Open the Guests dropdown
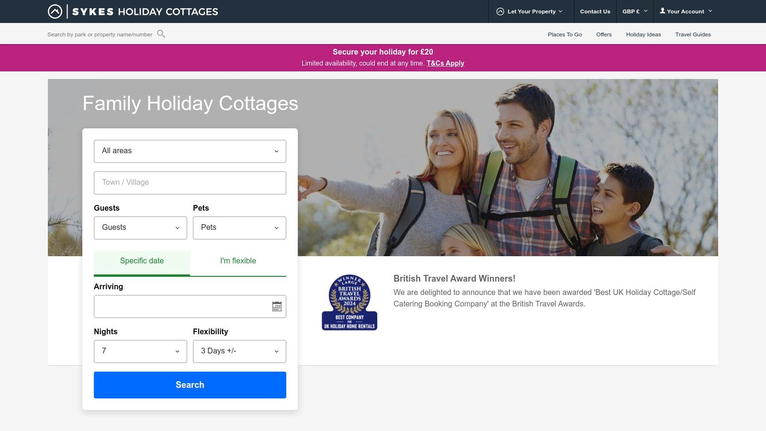 [140, 227]
